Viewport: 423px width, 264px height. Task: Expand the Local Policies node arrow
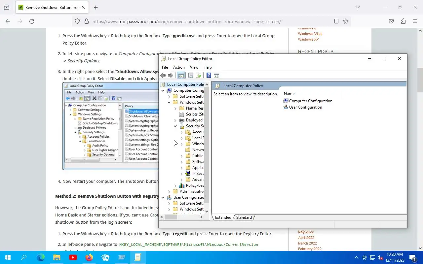181,138
